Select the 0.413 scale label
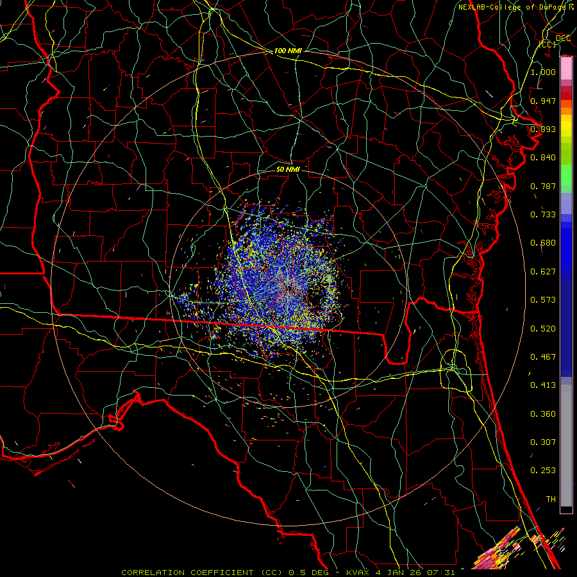Viewport: 577px width, 577px height. point(543,385)
